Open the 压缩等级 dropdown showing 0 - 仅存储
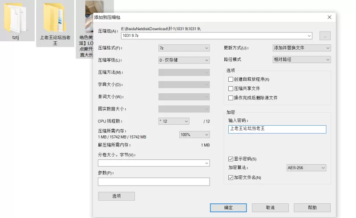 pos(184,60)
